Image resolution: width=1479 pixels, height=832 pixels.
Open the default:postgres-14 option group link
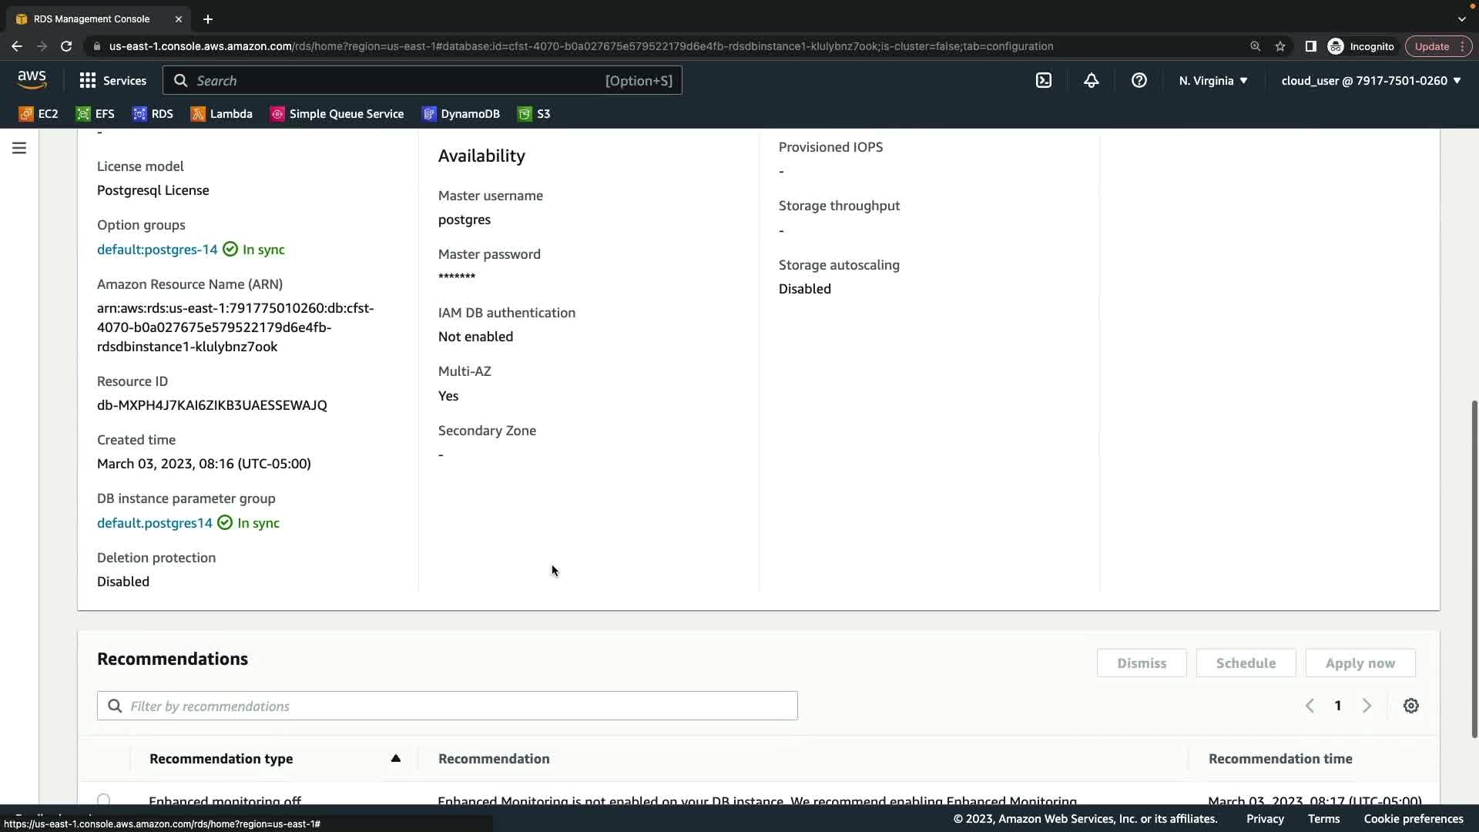[157, 250]
